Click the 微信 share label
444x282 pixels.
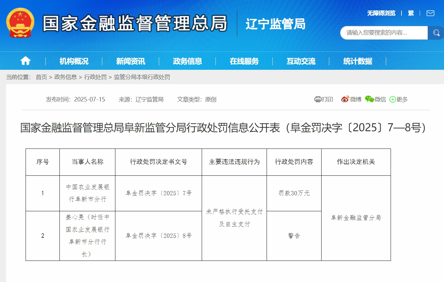380,100
